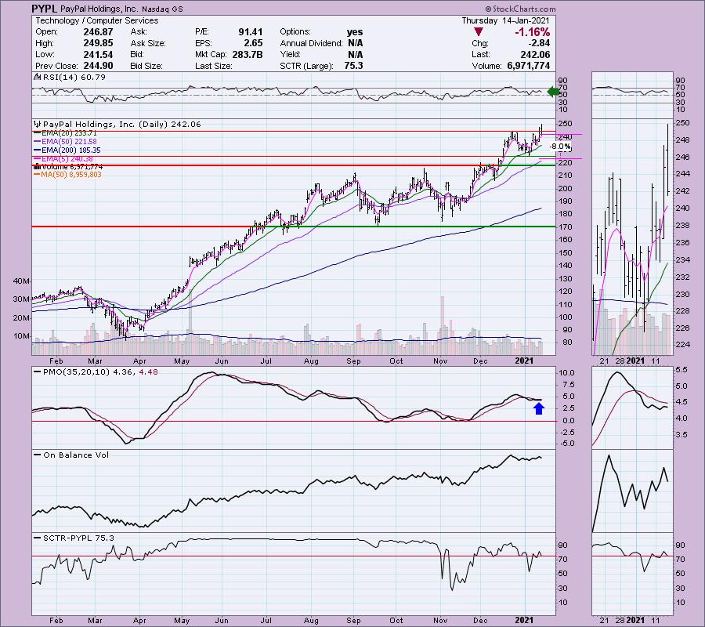Viewport: 705px width, 627px height.
Task: Click the EMA(200) 185.35 legend entry
Action: [x=67, y=150]
